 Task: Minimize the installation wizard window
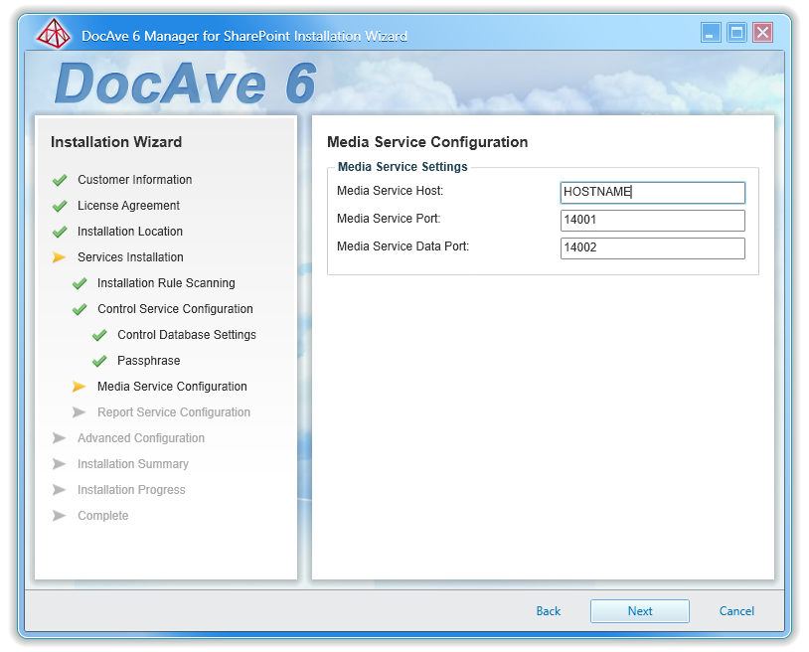(711, 33)
